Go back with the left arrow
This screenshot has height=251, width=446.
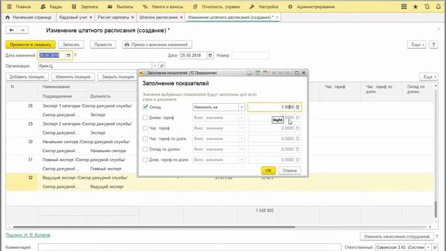[11, 30]
